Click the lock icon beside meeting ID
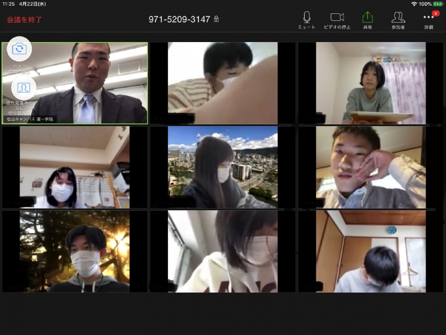Image resolution: width=446 pixels, height=335 pixels. pyautogui.click(x=217, y=19)
